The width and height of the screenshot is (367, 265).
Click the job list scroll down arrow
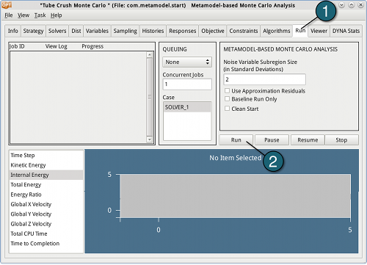coord(150,139)
